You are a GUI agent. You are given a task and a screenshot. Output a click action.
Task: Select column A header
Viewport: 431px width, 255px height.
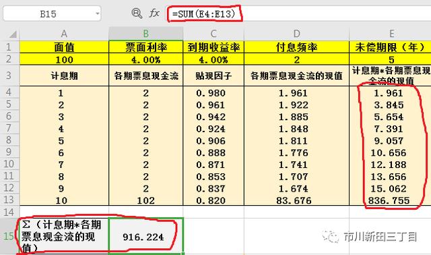64,34
